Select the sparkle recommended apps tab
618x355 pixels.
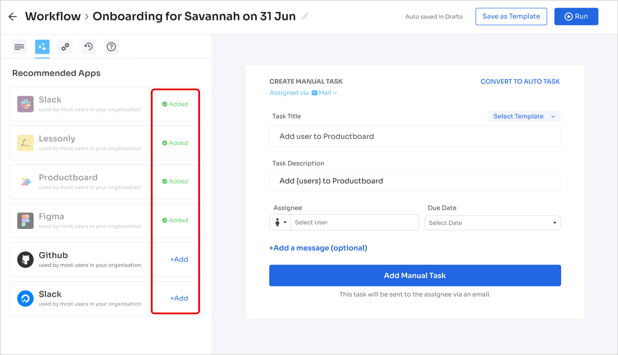[43, 46]
